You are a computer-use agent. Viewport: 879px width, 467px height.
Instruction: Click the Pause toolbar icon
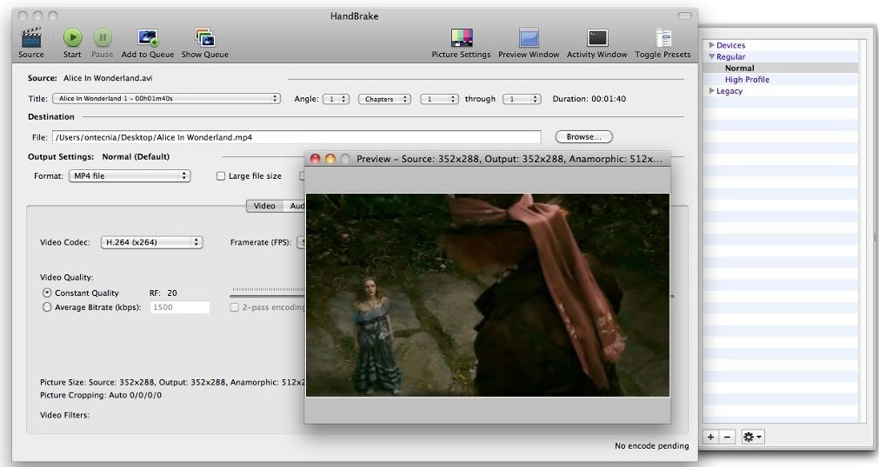click(102, 38)
